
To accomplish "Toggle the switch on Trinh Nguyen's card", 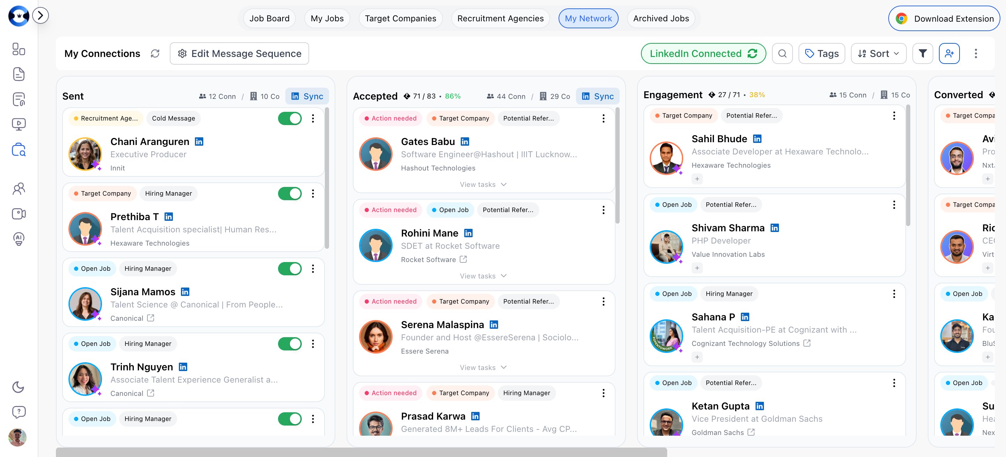I will coord(290,344).
